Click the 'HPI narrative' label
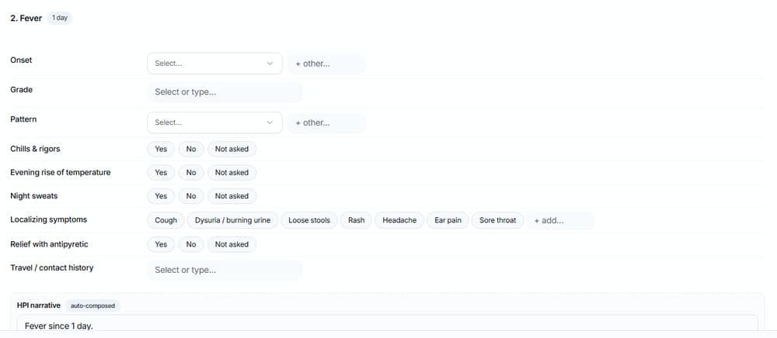 [x=39, y=305]
